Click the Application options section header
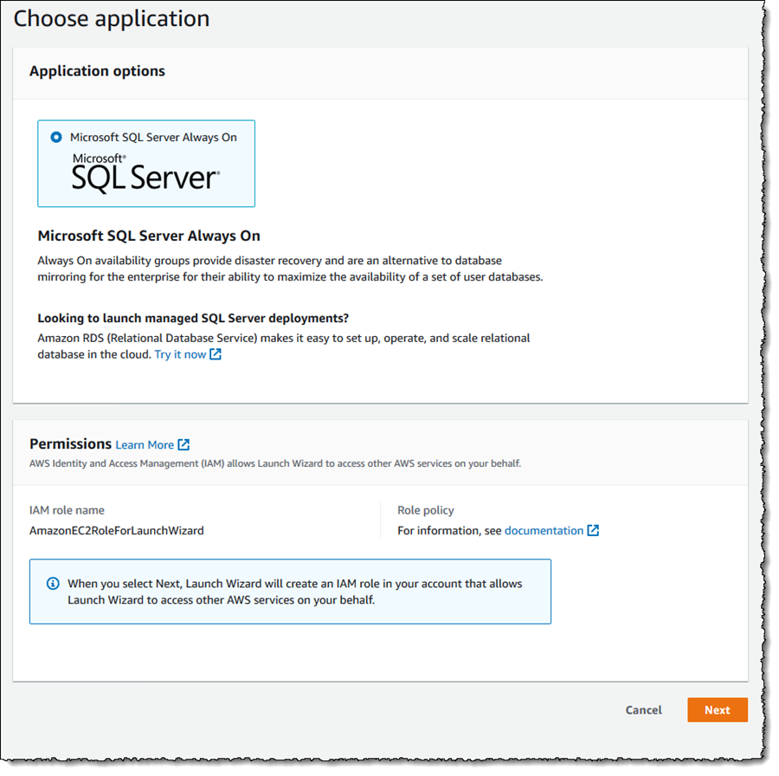Viewport: 779px width, 776px height. 97,71
